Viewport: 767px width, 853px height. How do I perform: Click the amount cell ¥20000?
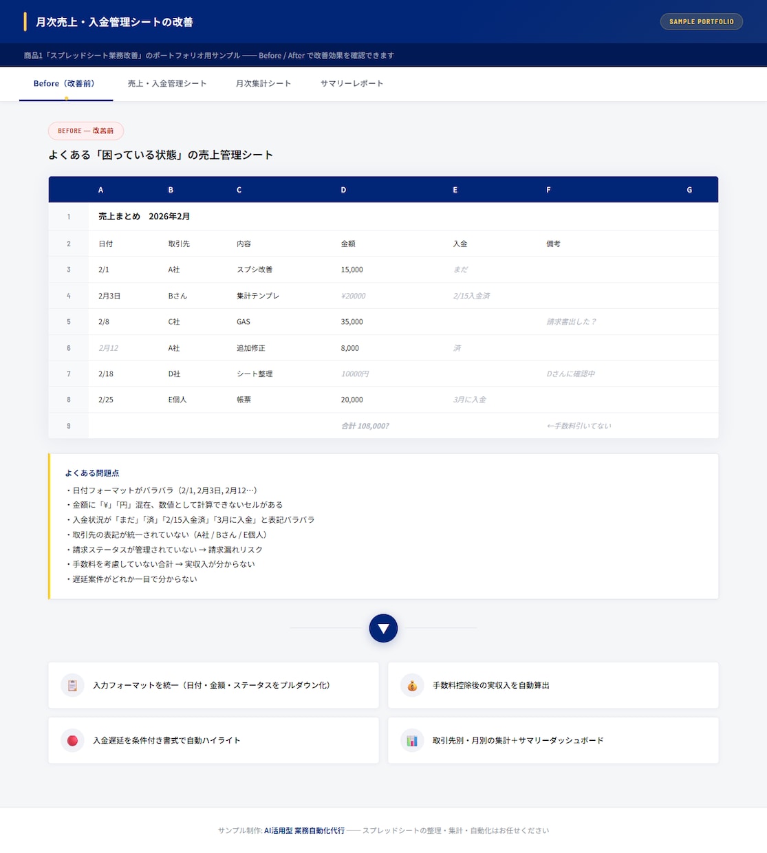[354, 296]
